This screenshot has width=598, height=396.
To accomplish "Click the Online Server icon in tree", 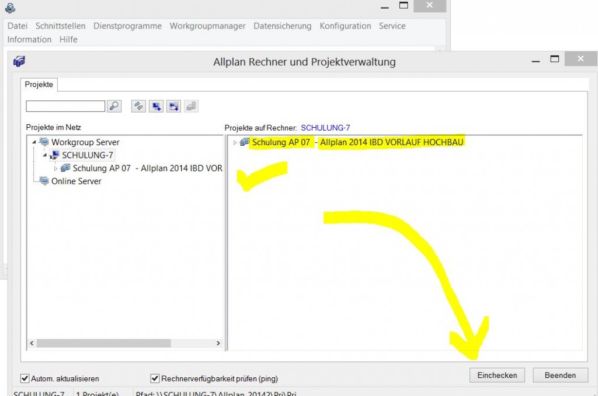I will [44, 181].
